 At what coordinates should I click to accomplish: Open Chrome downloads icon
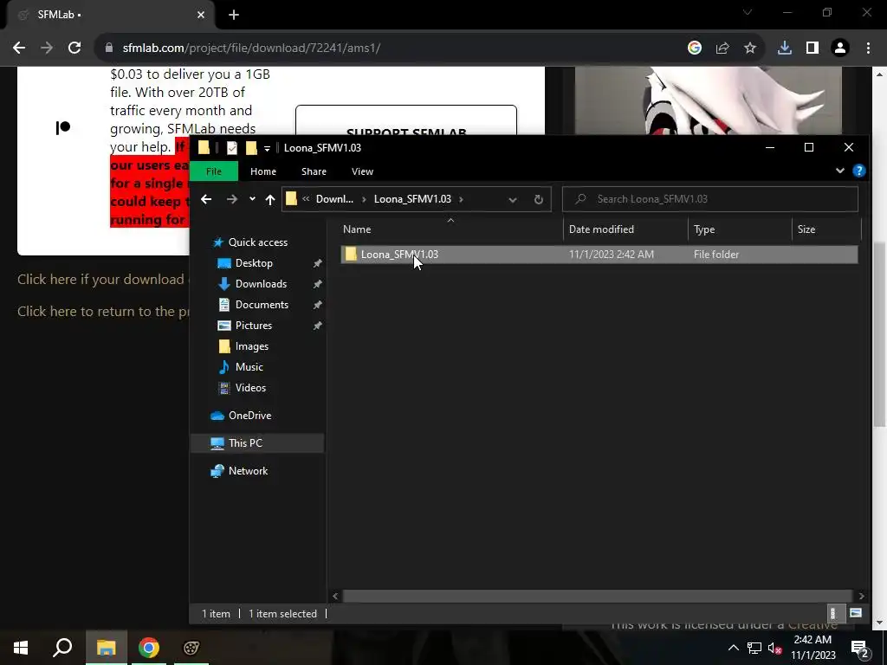[785, 48]
